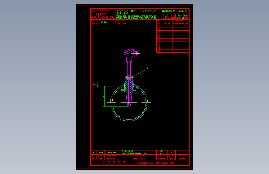Click the 'QTY' column header
The image size is (269, 174).
pyautogui.click(x=171, y=159)
